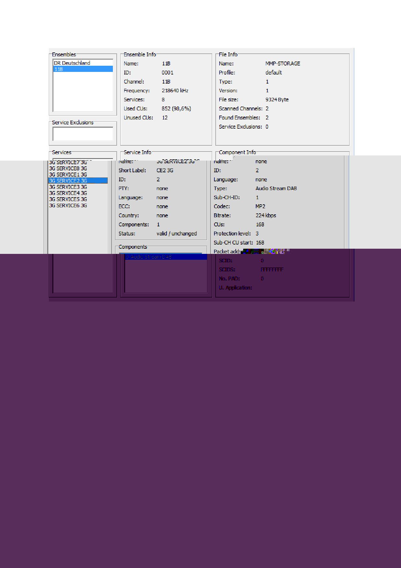Click the codec value MP2
This screenshot has height=568, width=401.
pyautogui.click(x=260, y=206)
